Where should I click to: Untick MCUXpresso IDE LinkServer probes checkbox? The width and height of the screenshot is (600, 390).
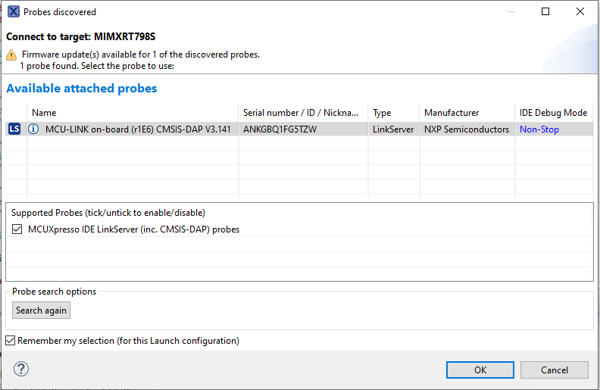[x=17, y=229]
